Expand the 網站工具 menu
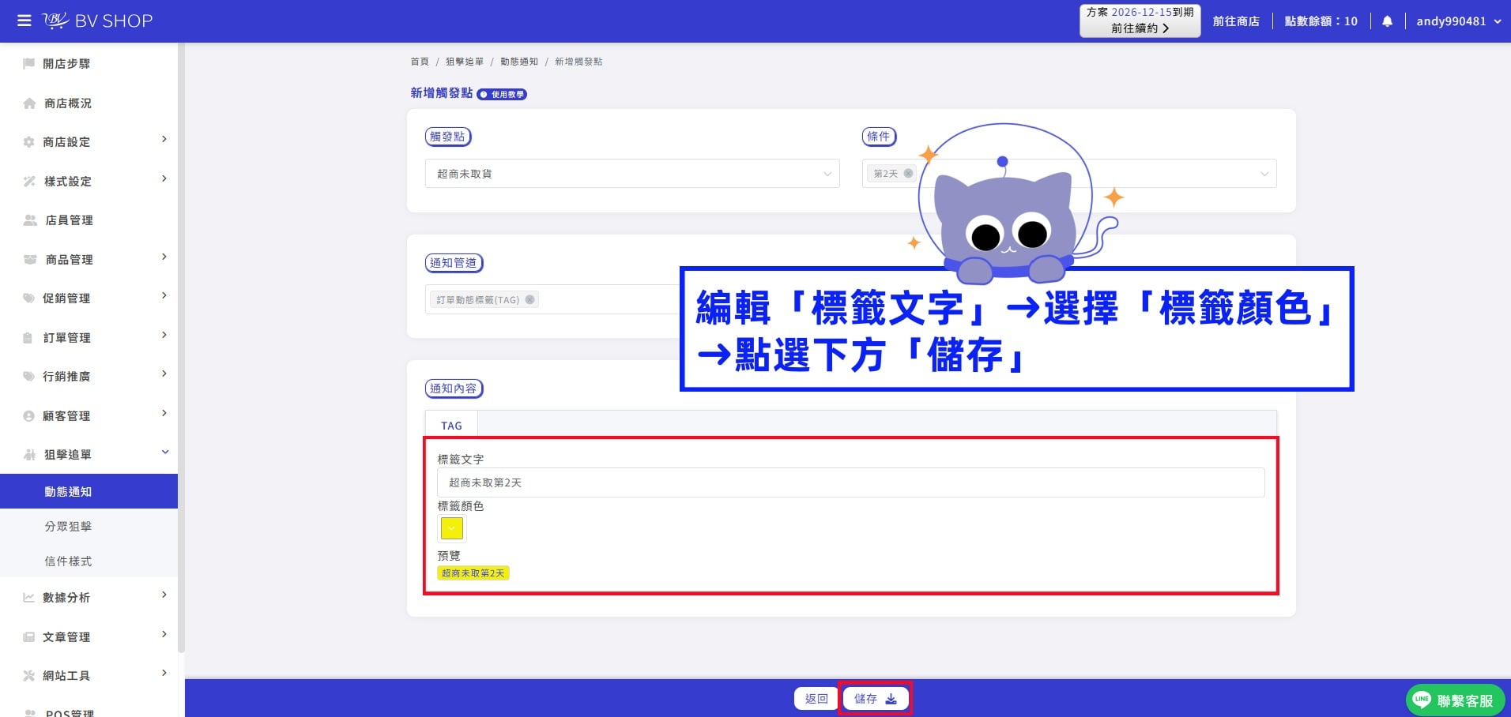The height and width of the screenshot is (717, 1511). click(x=164, y=674)
